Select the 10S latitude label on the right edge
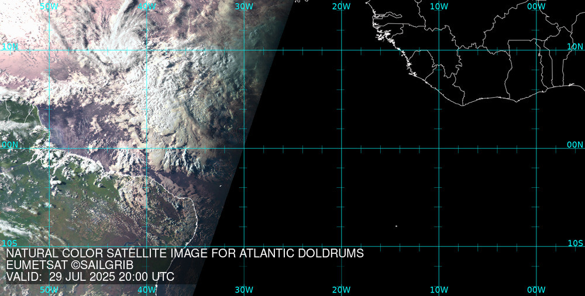The image size is (585, 296). 575,243
